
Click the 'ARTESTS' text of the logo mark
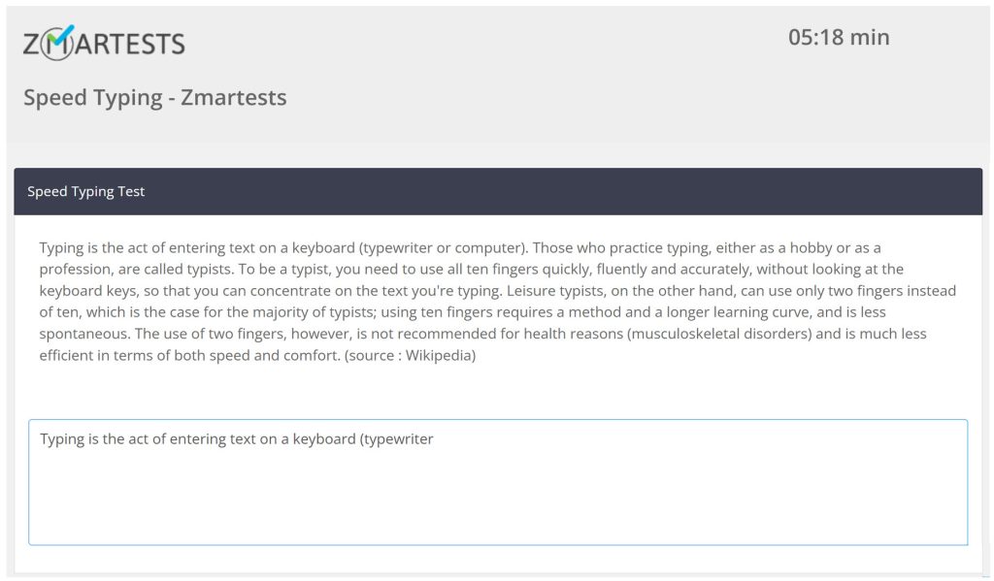128,42
